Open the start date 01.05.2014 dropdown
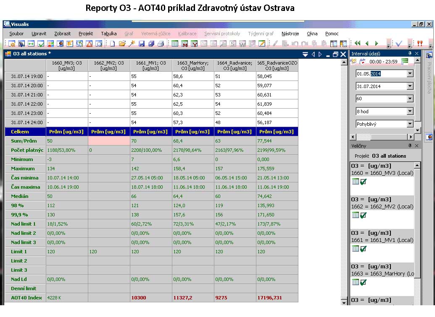The width and height of the screenshot is (435, 317). (410, 74)
